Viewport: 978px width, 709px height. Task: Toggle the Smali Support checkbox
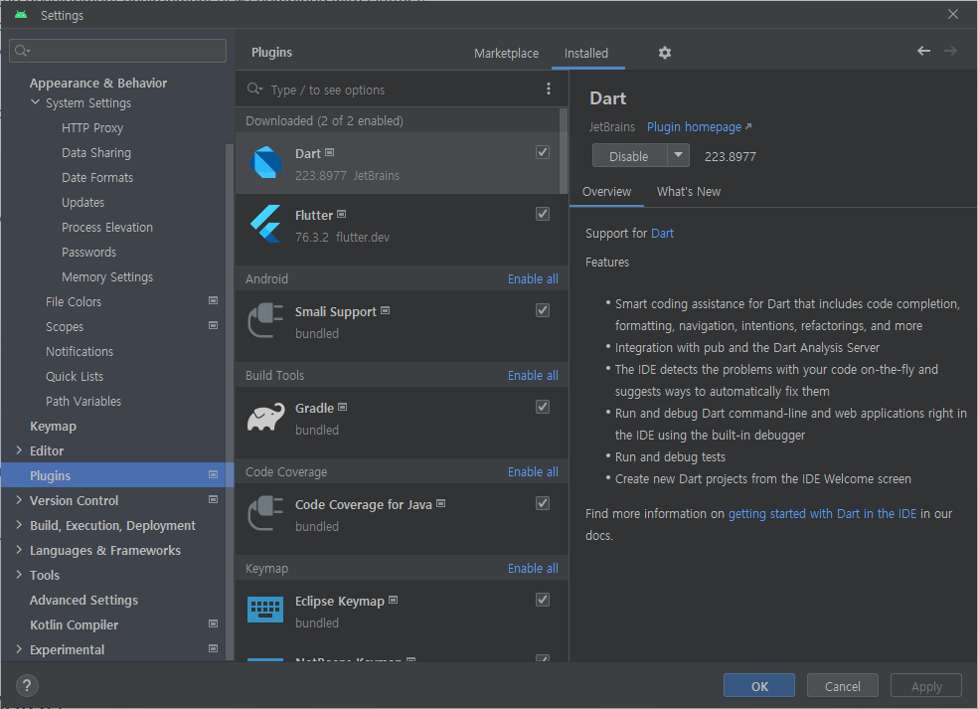(543, 310)
